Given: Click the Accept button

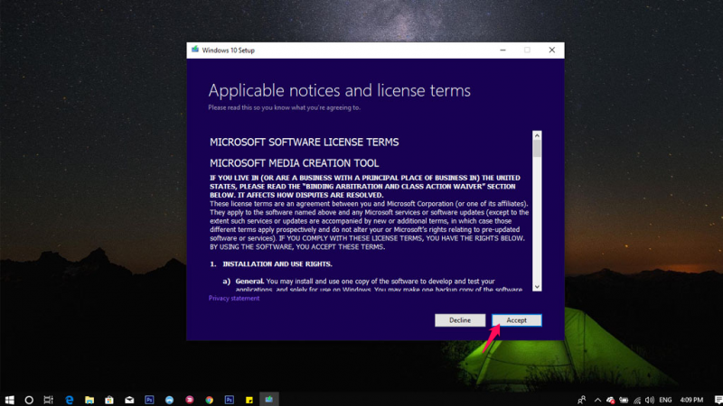Looking at the screenshot, I should tap(516, 320).
